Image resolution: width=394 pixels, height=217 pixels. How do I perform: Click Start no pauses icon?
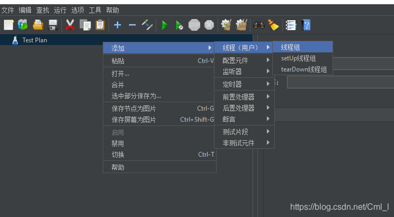(x=180, y=25)
